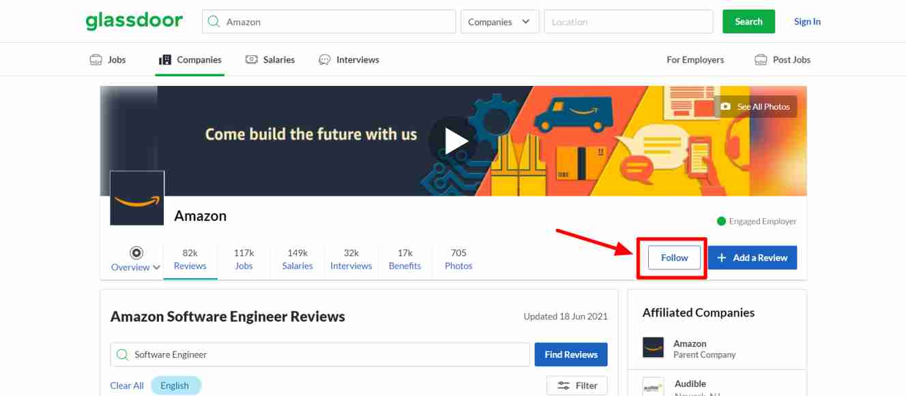Viewport: 906px width, 396px height.
Task: Open the Companies search category dropdown
Action: [x=500, y=22]
